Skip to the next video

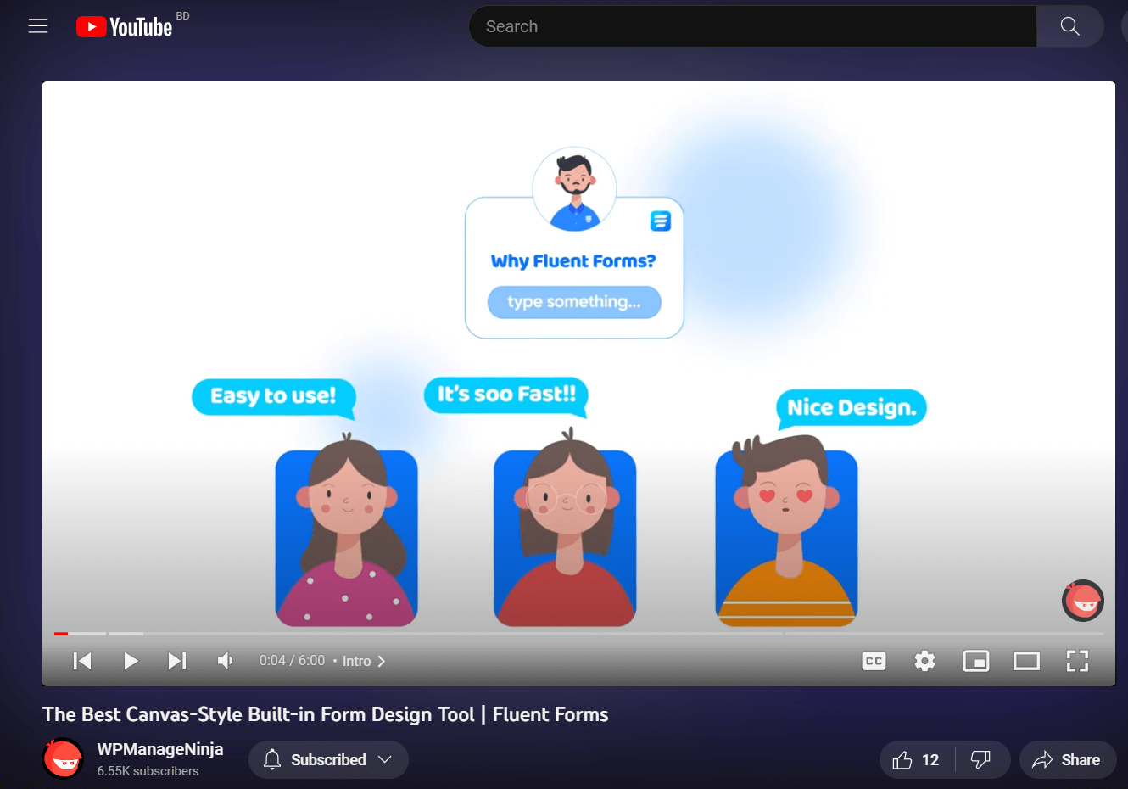(x=177, y=661)
